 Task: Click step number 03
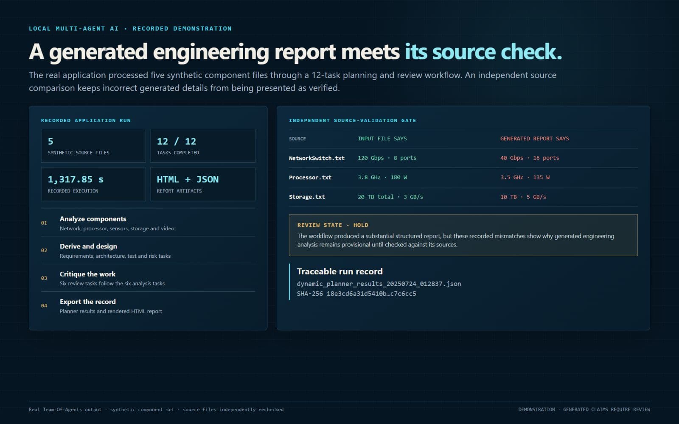[x=44, y=278]
